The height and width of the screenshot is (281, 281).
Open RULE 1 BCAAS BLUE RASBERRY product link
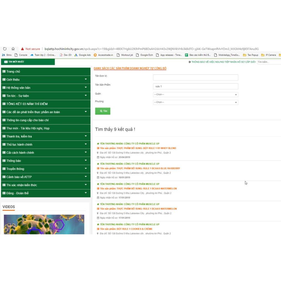tap(140, 168)
